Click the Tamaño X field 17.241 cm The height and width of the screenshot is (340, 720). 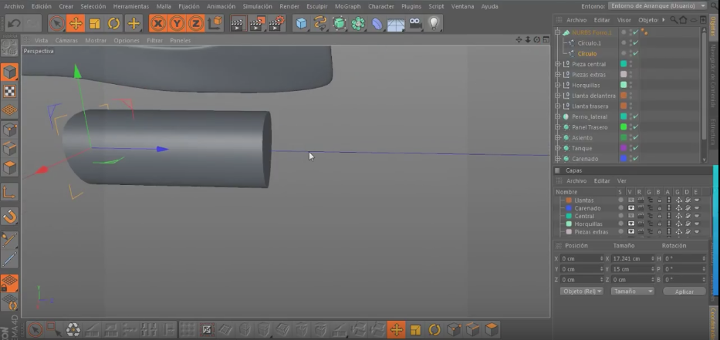[x=634, y=259]
